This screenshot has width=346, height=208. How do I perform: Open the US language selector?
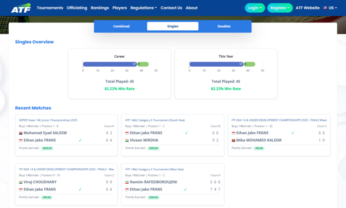[x=330, y=8]
